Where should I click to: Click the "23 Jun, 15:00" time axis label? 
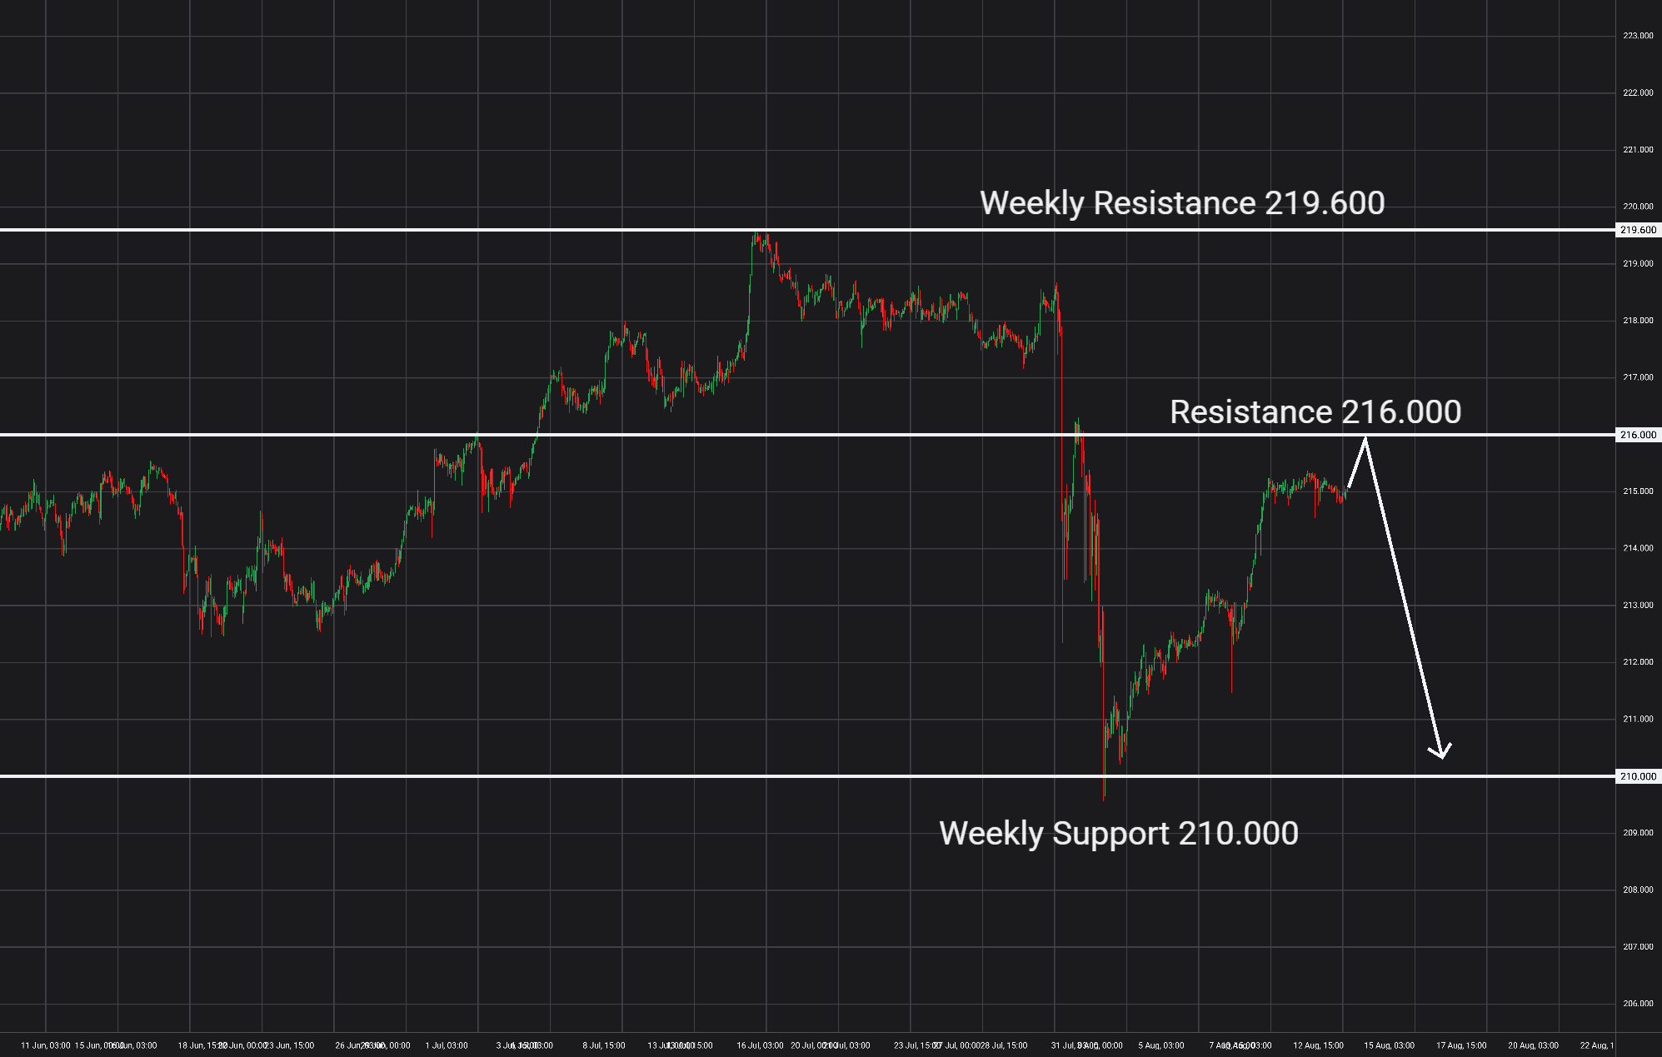(x=289, y=1045)
